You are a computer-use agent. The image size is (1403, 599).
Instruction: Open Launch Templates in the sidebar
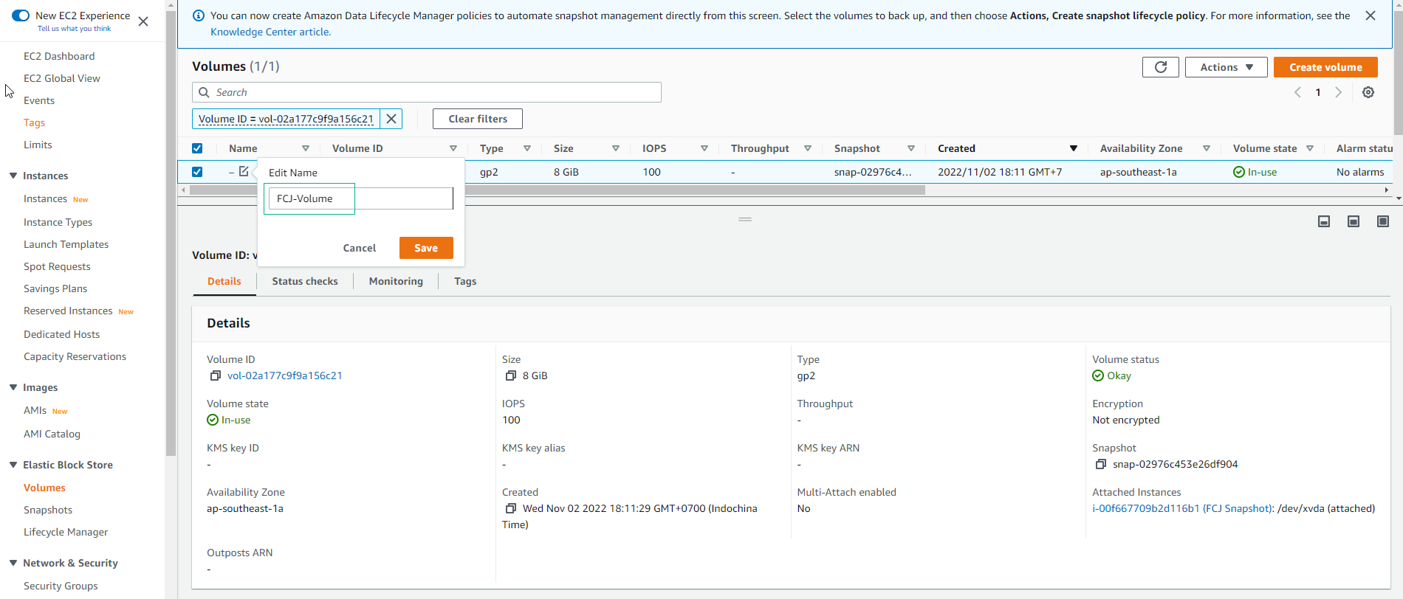pos(66,244)
